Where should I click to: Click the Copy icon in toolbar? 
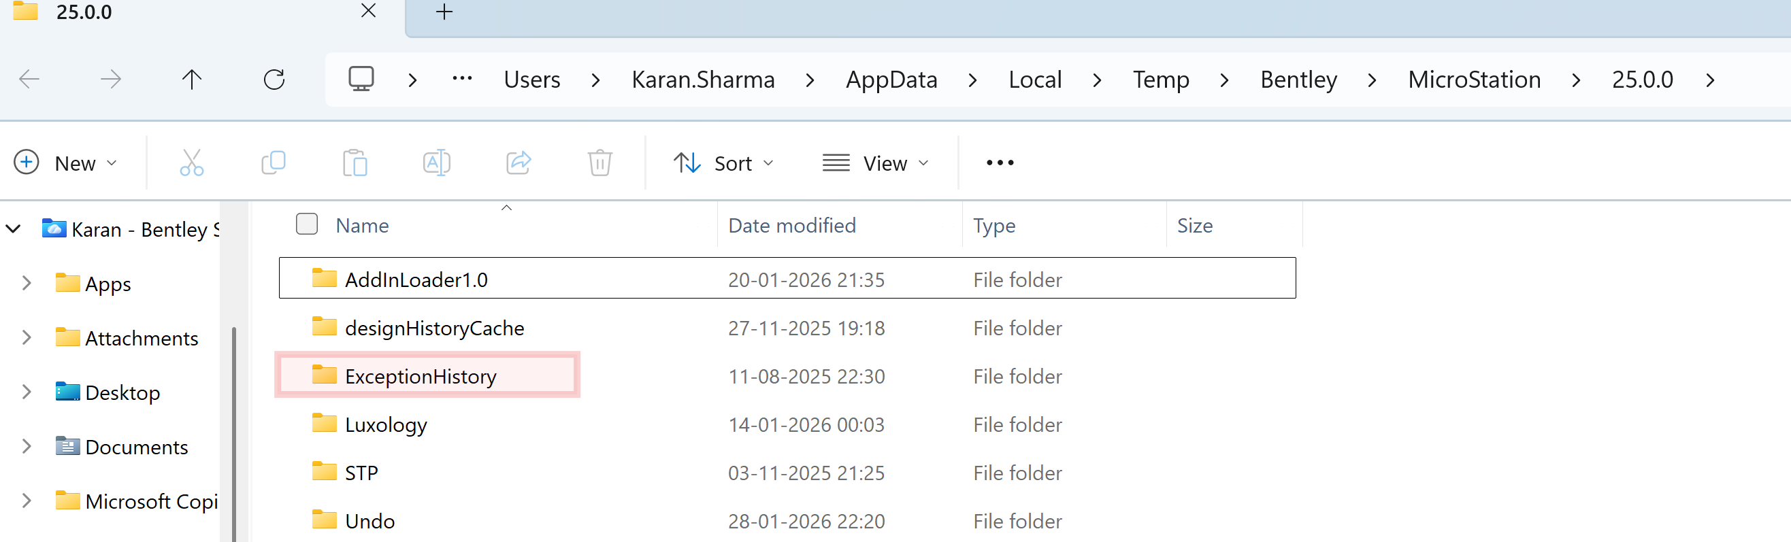click(274, 163)
